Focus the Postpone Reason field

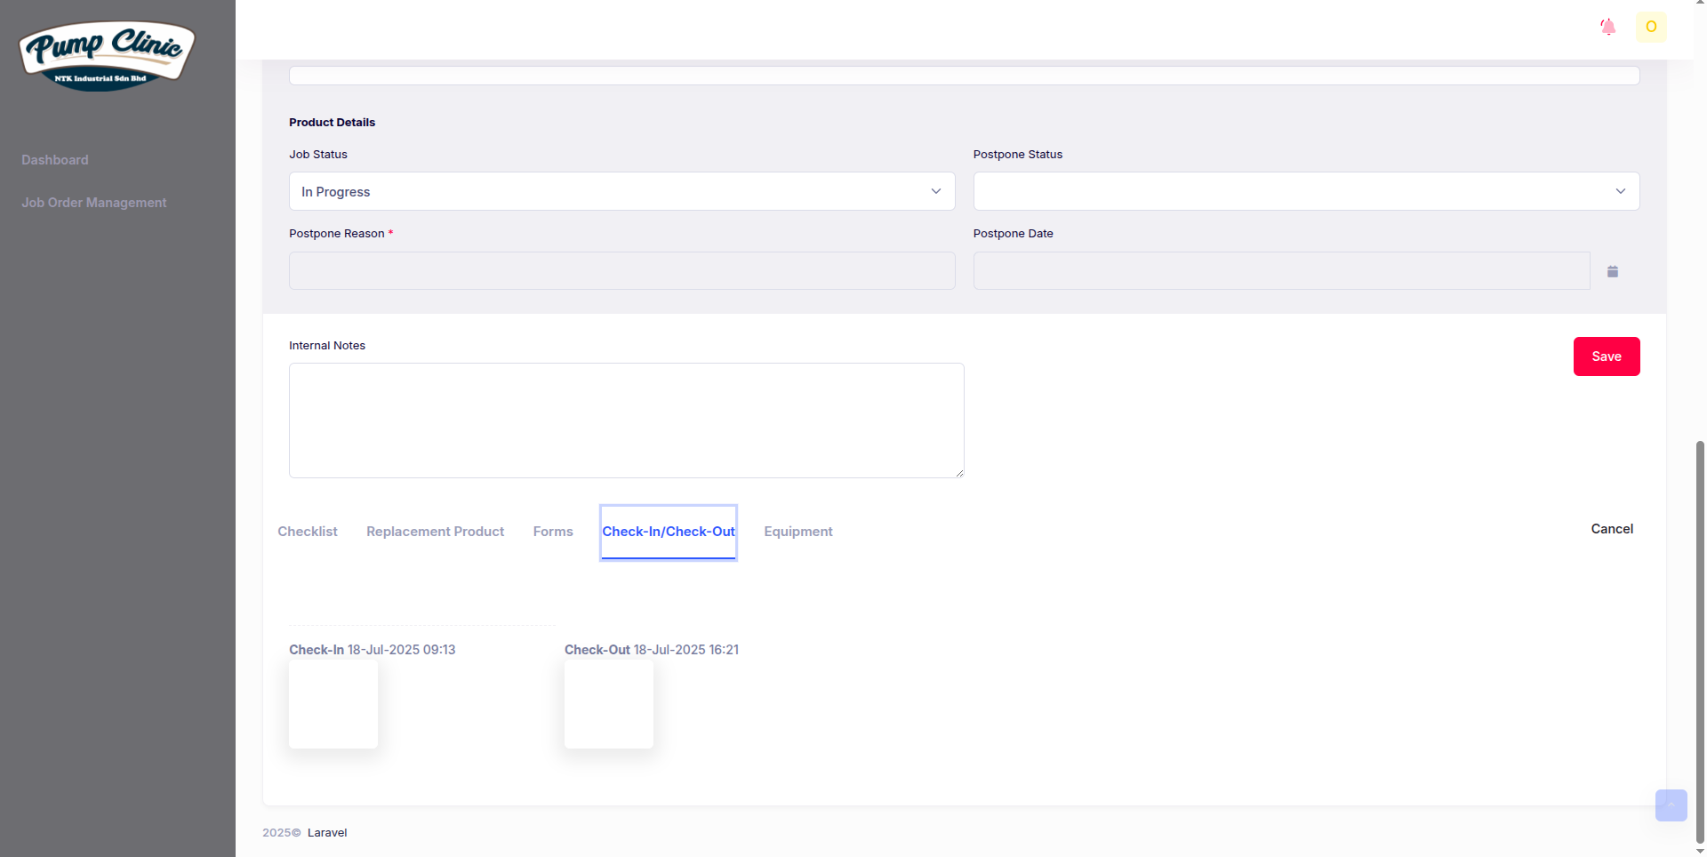click(x=621, y=271)
